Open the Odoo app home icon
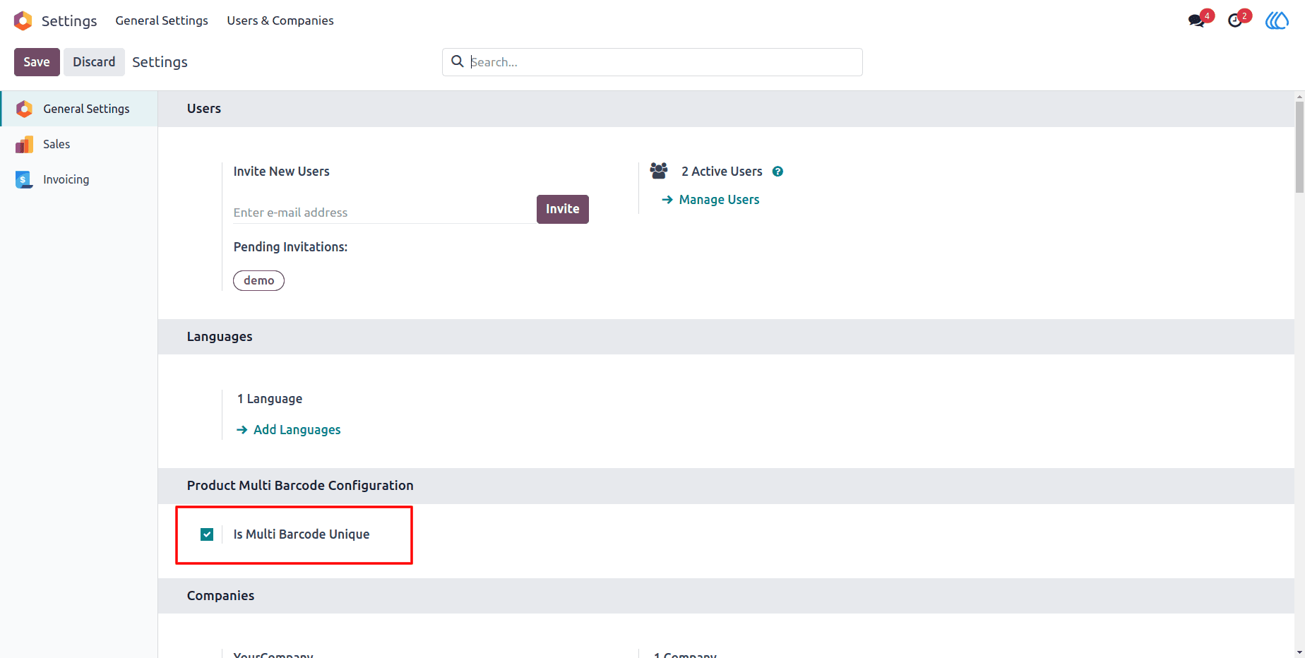Screen dimensions: 1305x658 click(23, 21)
